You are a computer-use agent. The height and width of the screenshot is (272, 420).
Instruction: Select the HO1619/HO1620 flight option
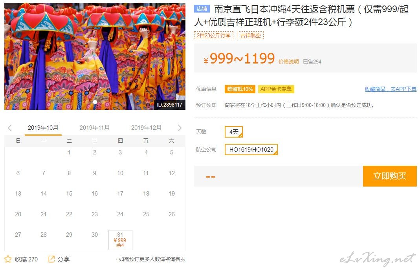[251, 149]
